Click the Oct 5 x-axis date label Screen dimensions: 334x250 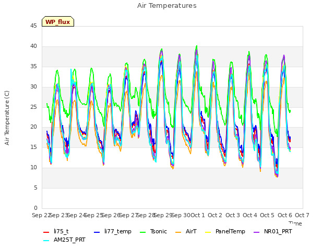click(267, 215)
